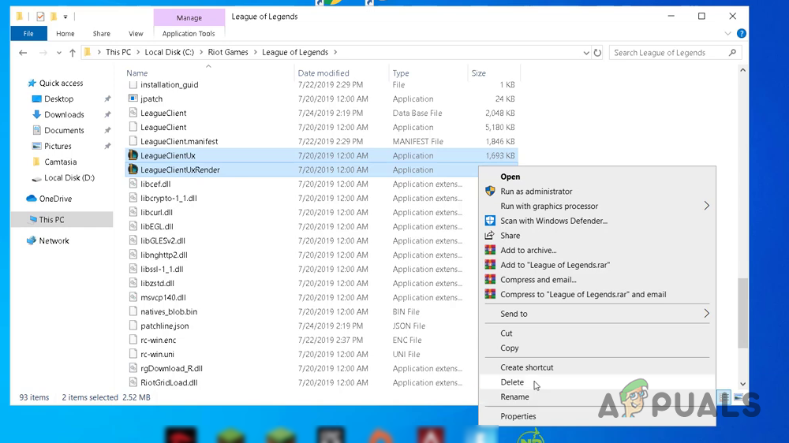
Task: Click the search magnifier icon
Action: pyautogui.click(x=733, y=53)
